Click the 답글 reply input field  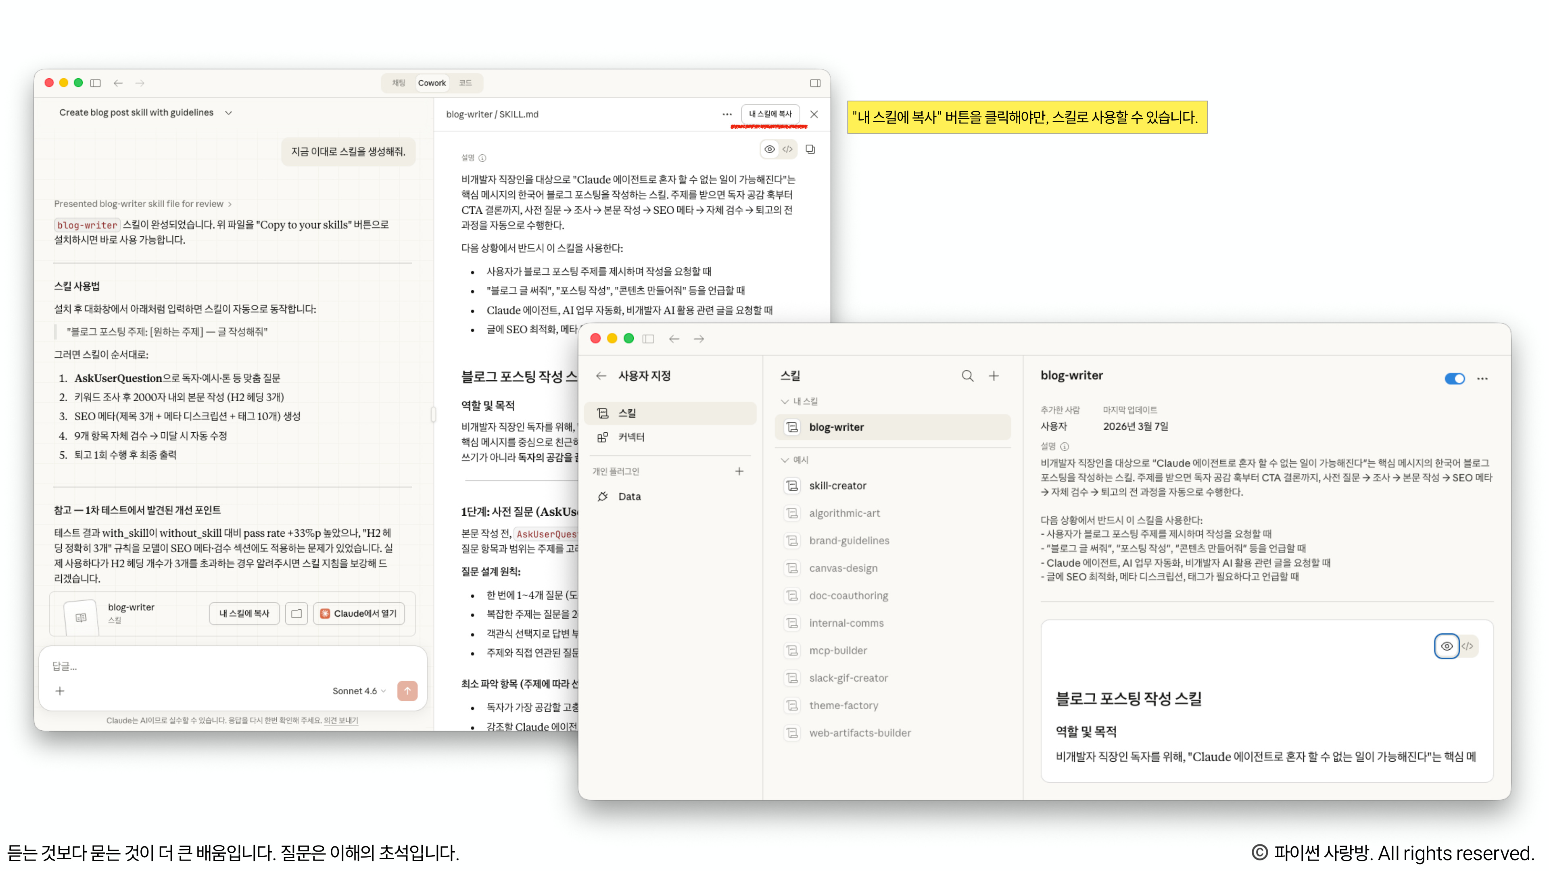(228, 666)
